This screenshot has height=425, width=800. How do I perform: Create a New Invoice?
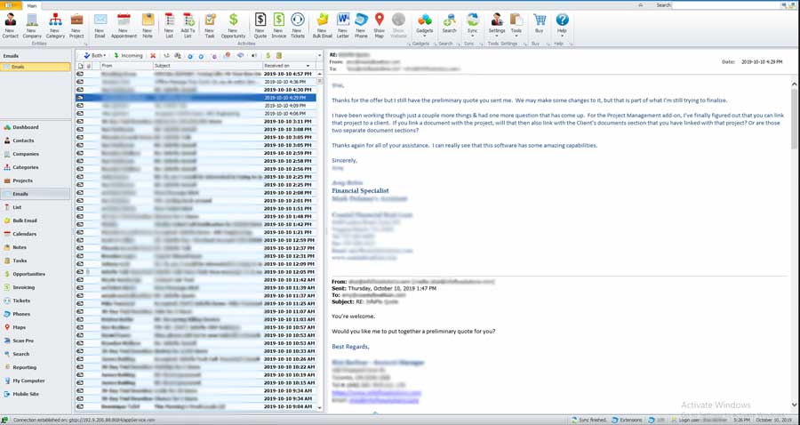point(278,26)
